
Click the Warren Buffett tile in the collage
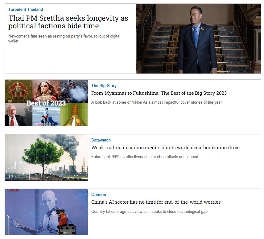(x=19, y=115)
